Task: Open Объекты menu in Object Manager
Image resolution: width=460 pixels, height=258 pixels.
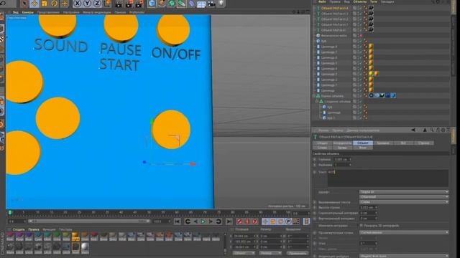Action: [359, 1]
